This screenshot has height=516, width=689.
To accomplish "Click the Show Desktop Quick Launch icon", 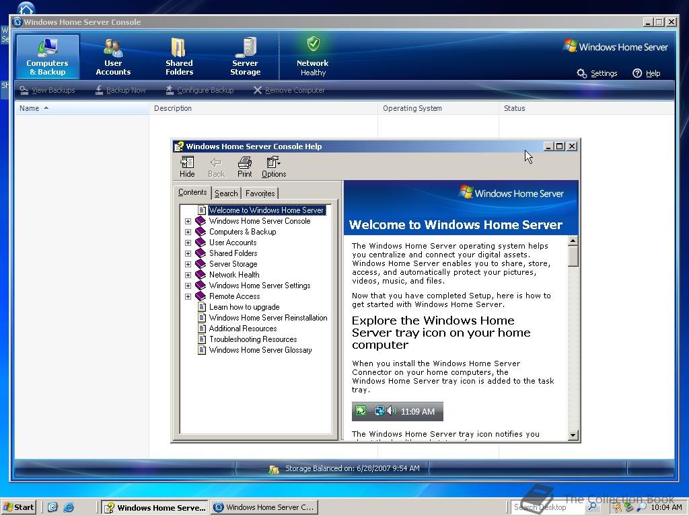I will pos(52,507).
